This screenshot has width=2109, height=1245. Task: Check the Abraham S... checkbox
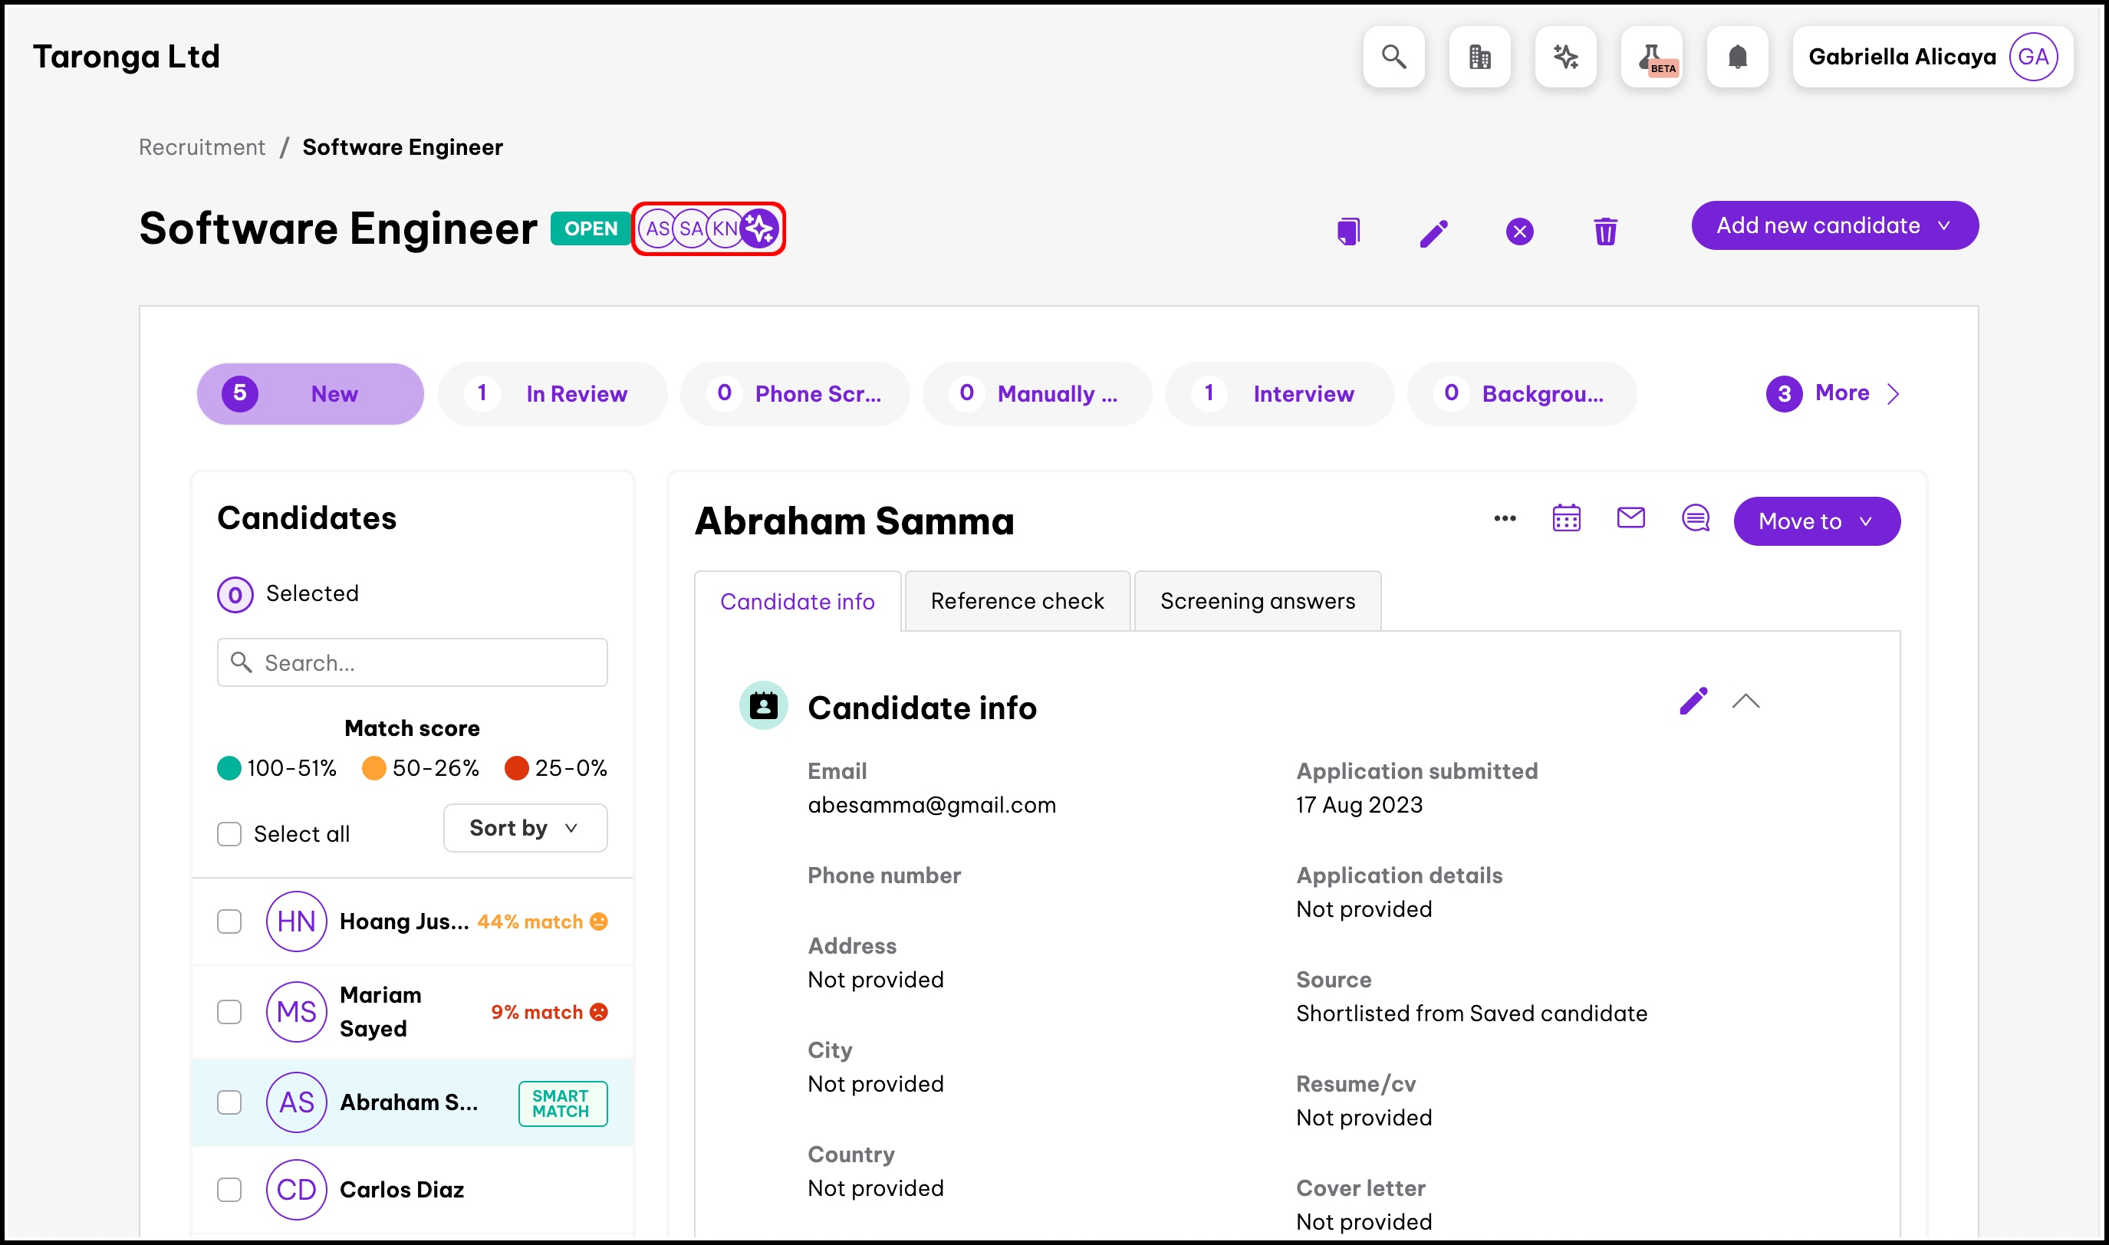coord(229,1103)
